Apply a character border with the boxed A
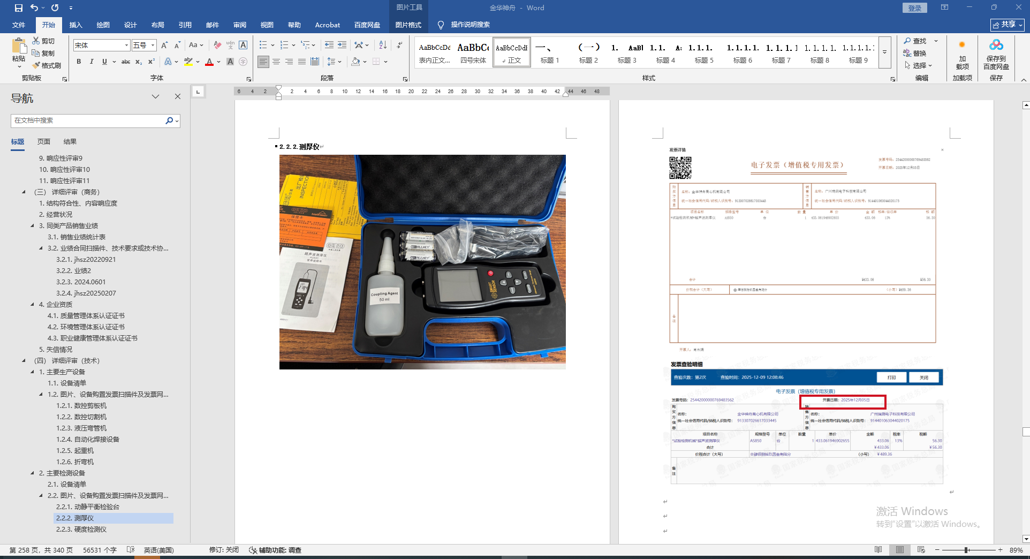This screenshot has height=559, width=1030. click(243, 45)
